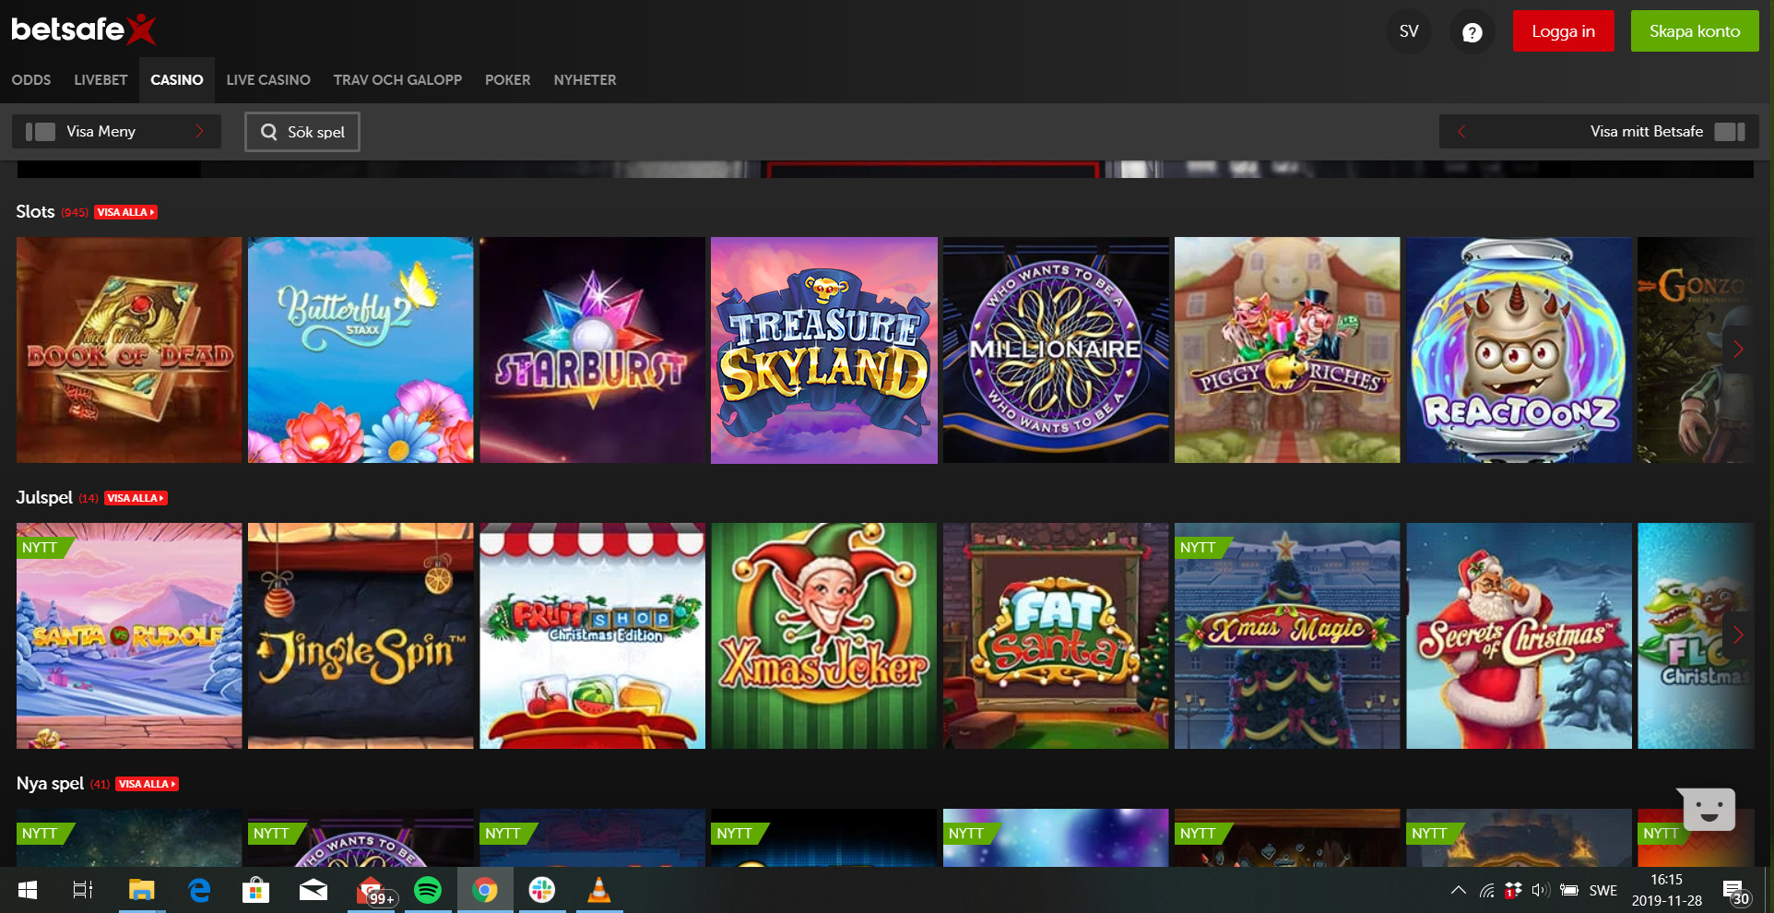Open the LIVEBET tab

coord(101,80)
